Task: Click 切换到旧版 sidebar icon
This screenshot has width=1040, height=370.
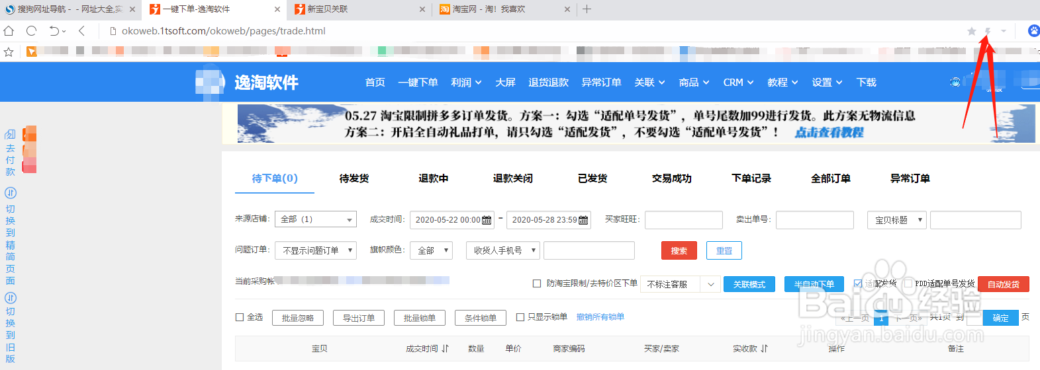Action: (x=11, y=298)
